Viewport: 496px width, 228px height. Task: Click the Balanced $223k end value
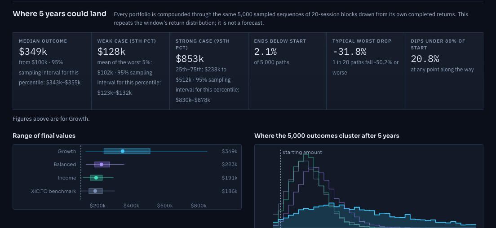[229, 165]
